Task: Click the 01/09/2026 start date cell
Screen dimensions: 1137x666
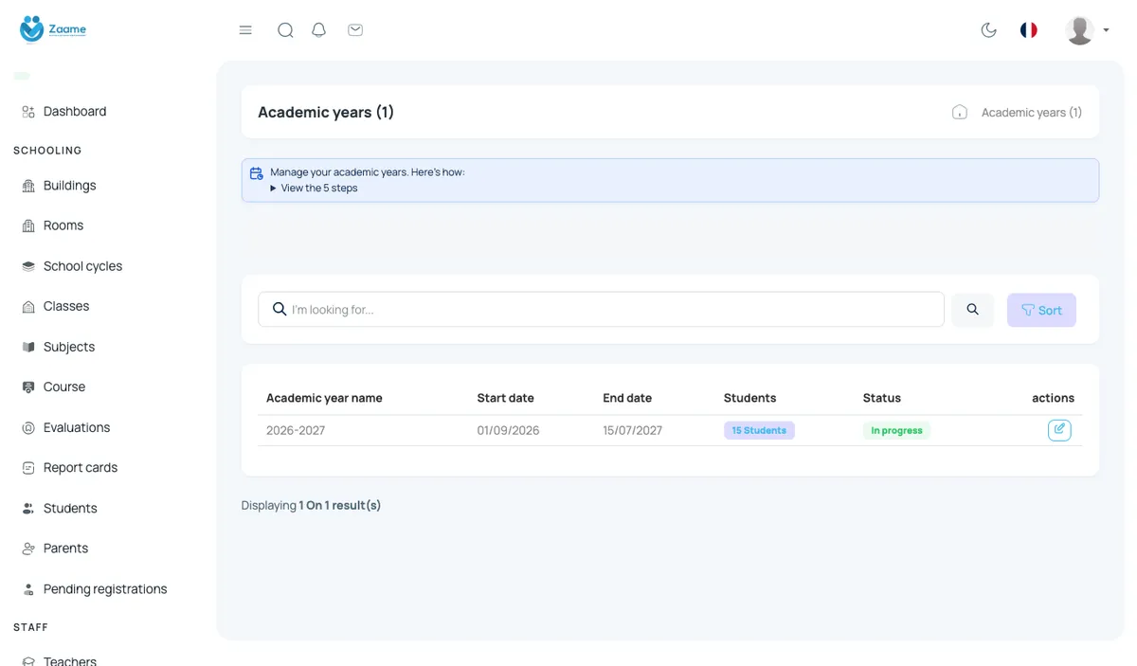Action: (508, 430)
